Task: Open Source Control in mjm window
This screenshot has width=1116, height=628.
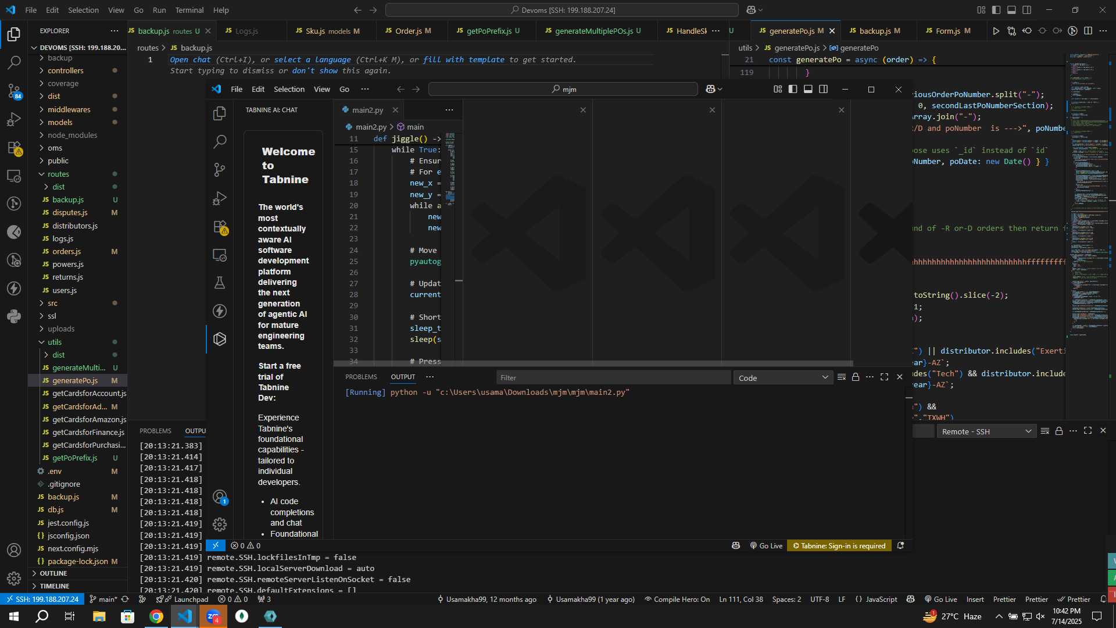Action: point(220,170)
